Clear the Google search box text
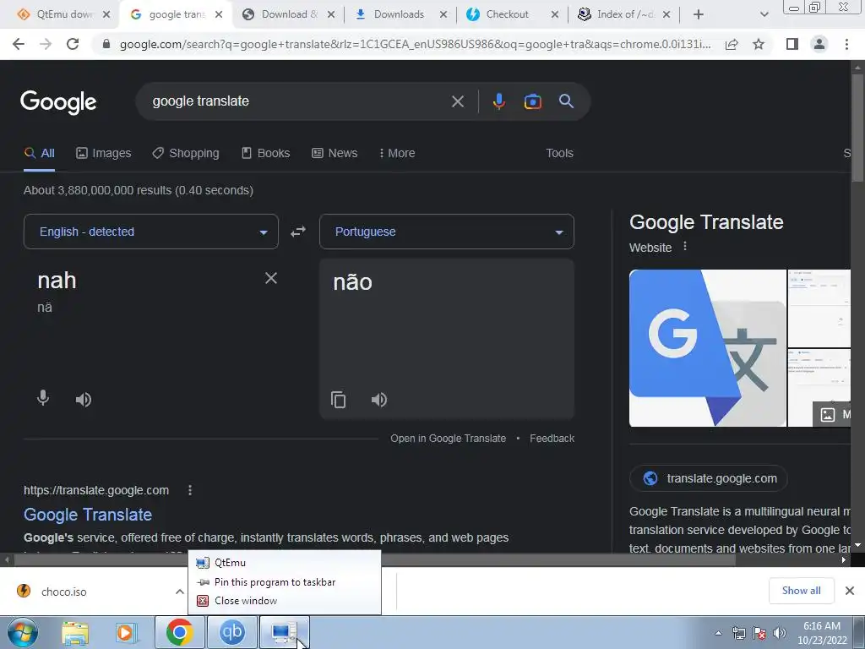This screenshot has width=865, height=649. pos(457,101)
